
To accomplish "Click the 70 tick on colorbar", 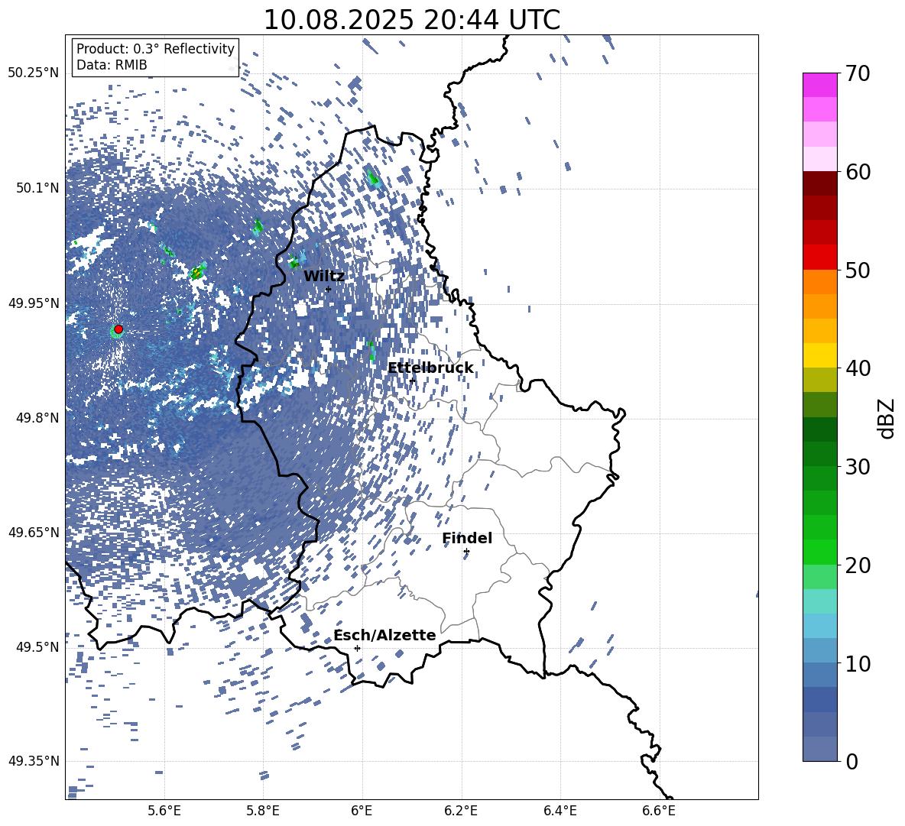I will coord(858,74).
